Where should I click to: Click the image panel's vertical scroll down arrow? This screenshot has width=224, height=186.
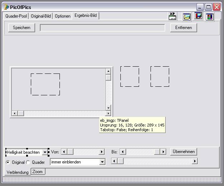[108, 108]
